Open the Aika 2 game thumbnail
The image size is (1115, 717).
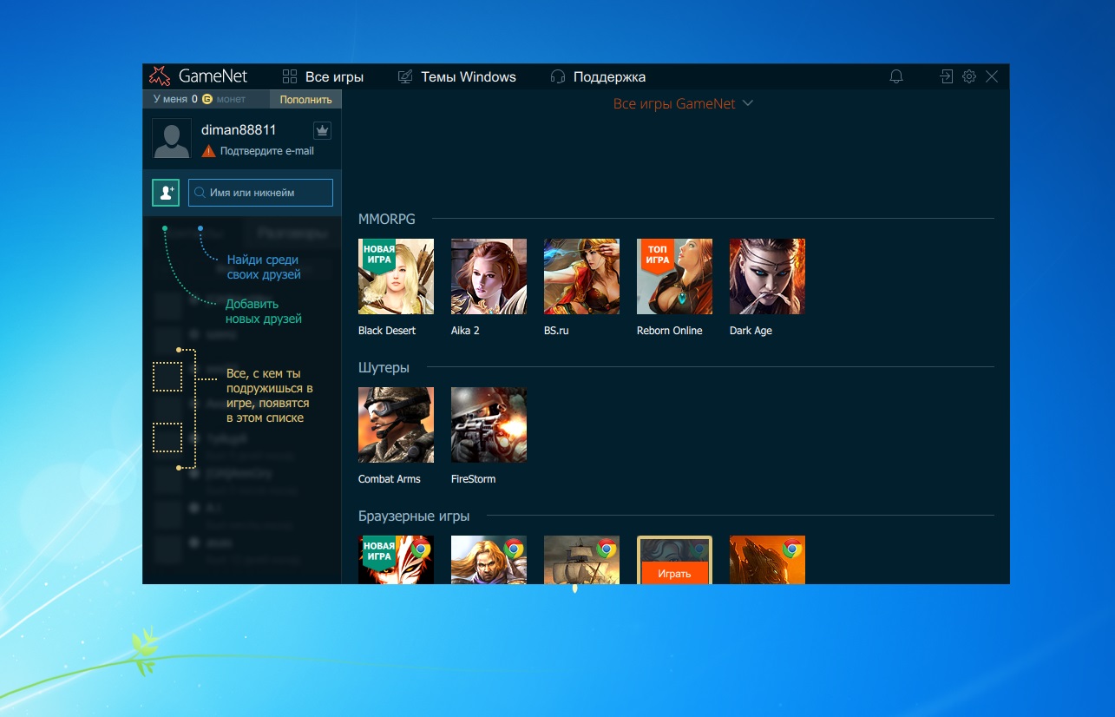[489, 276]
